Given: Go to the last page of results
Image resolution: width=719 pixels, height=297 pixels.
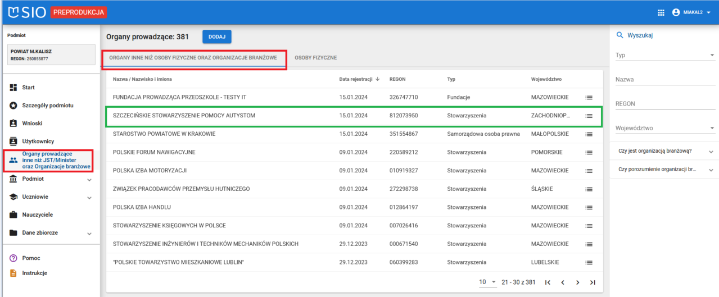Looking at the screenshot, I should click(592, 282).
